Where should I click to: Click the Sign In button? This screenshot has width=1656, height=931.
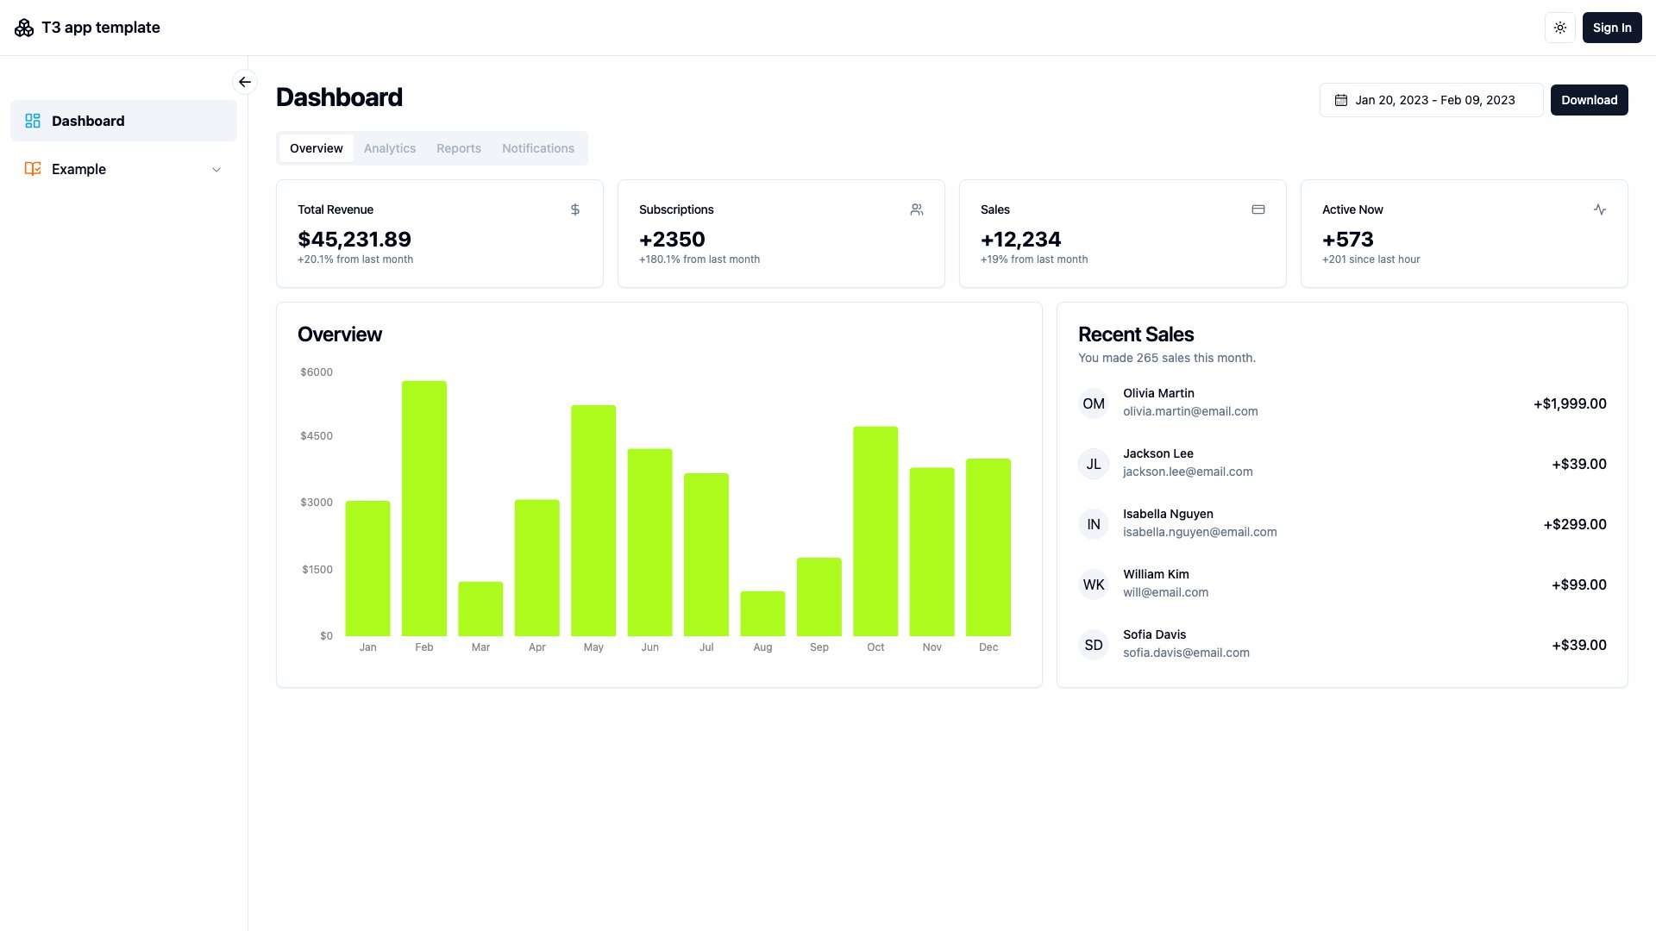click(x=1611, y=27)
